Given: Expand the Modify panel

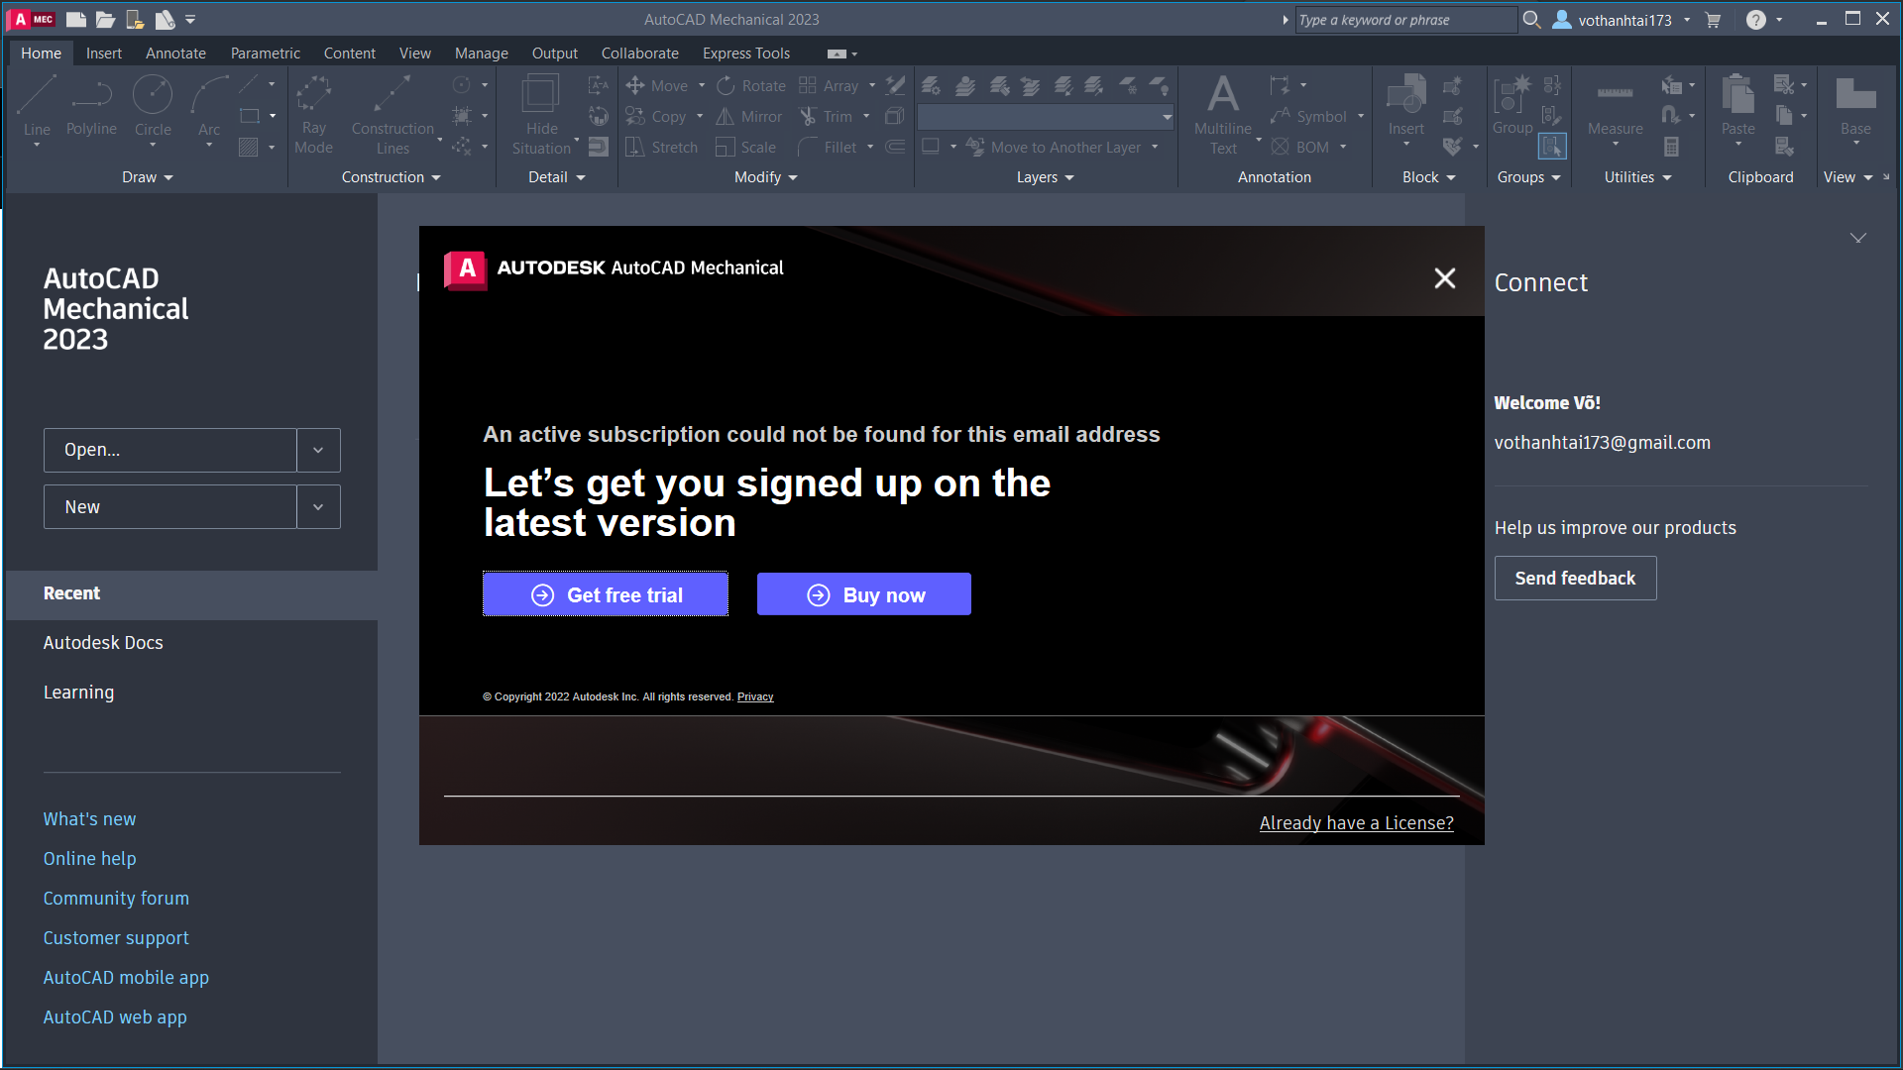Looking at the screenshot, I should 765,177.
